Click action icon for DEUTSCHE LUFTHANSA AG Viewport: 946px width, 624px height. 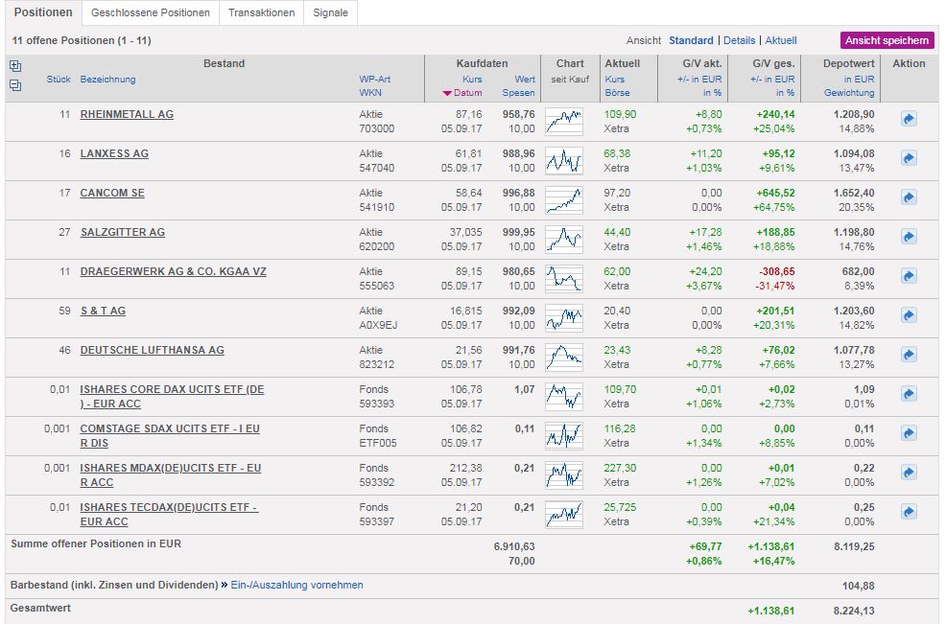pos(909,355)
